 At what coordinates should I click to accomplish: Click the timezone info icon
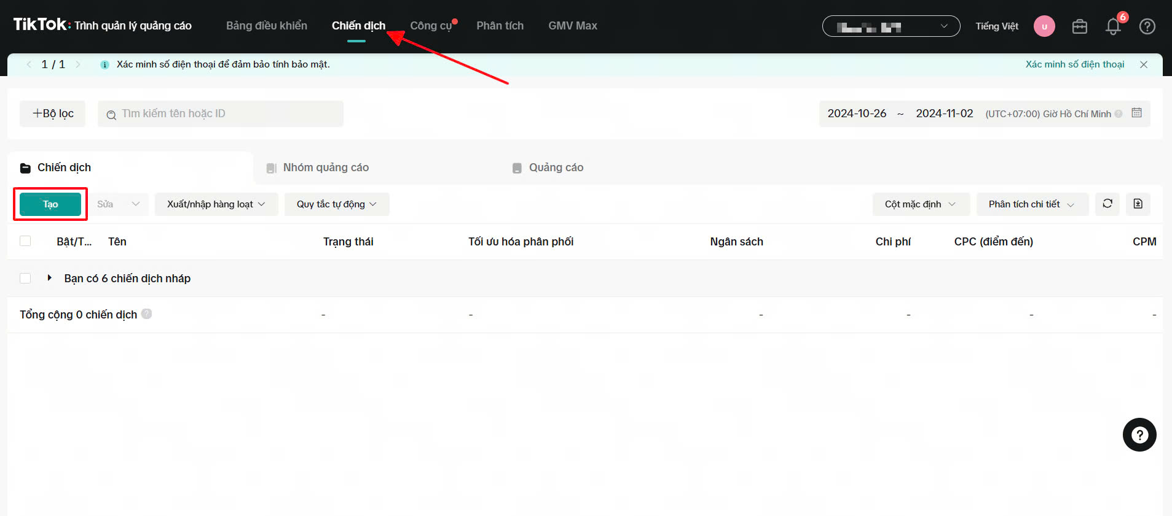[1119, 114]
